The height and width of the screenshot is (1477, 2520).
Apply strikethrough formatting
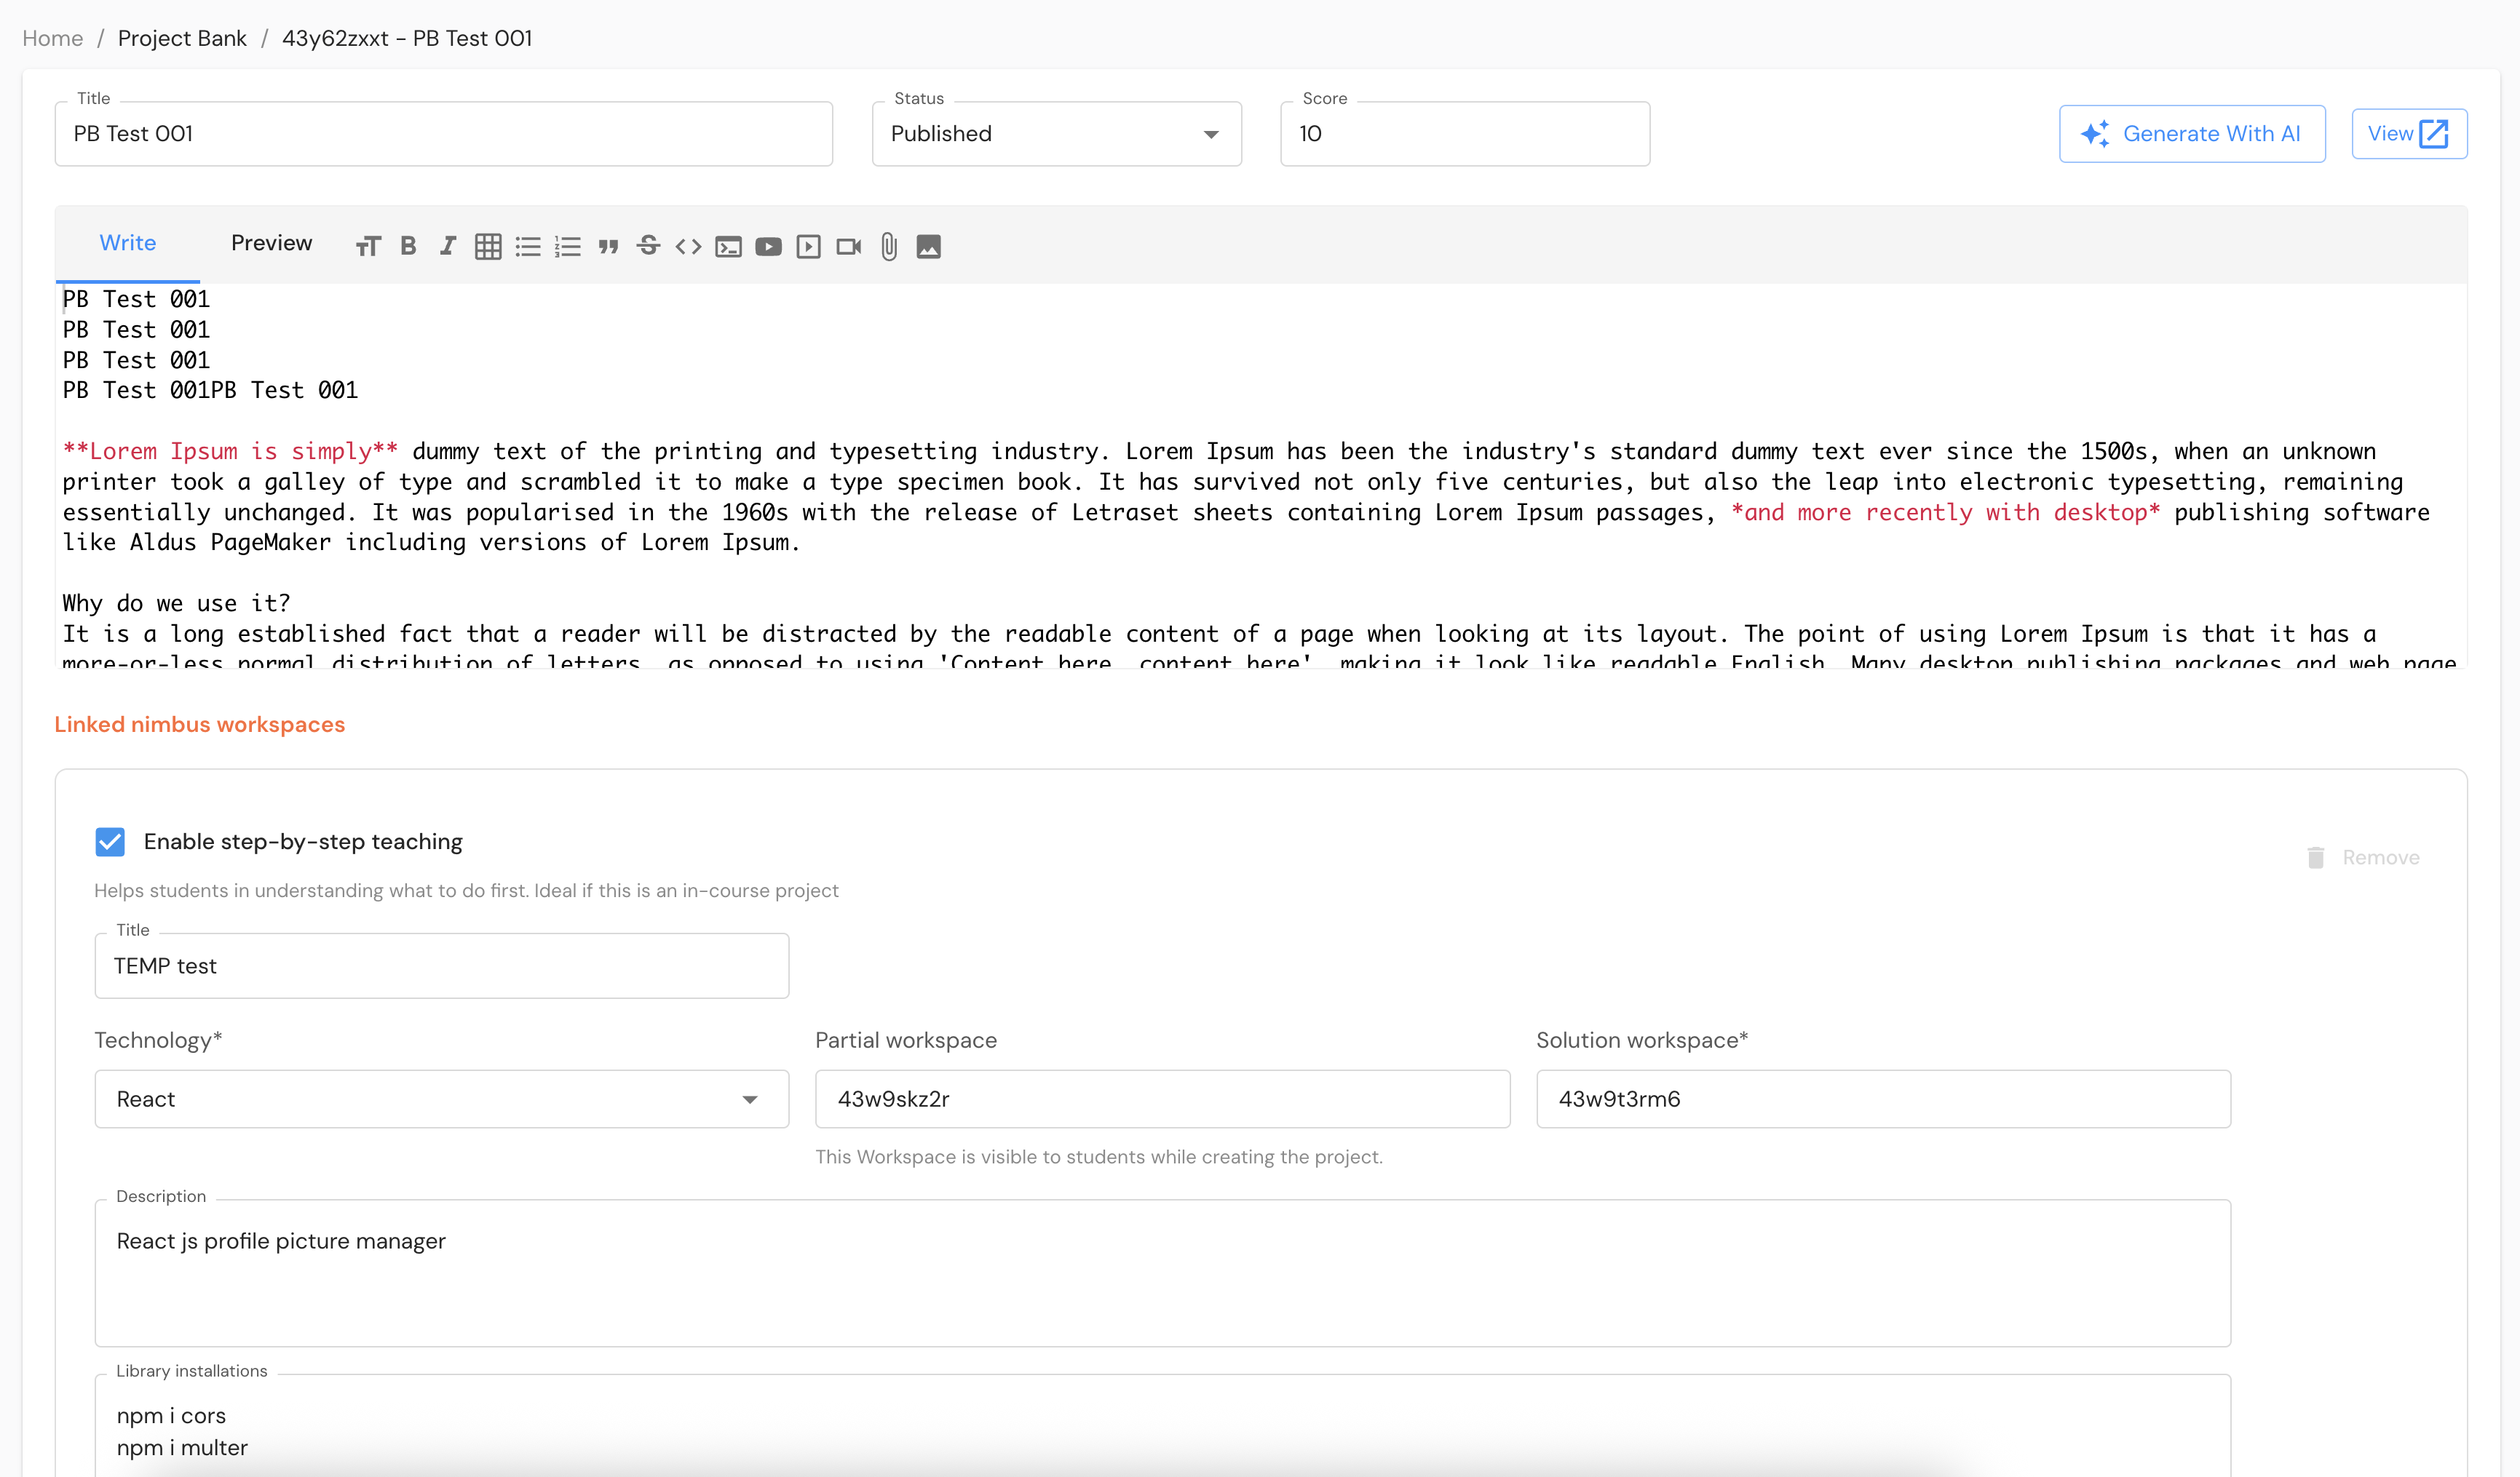pos(648,246)
